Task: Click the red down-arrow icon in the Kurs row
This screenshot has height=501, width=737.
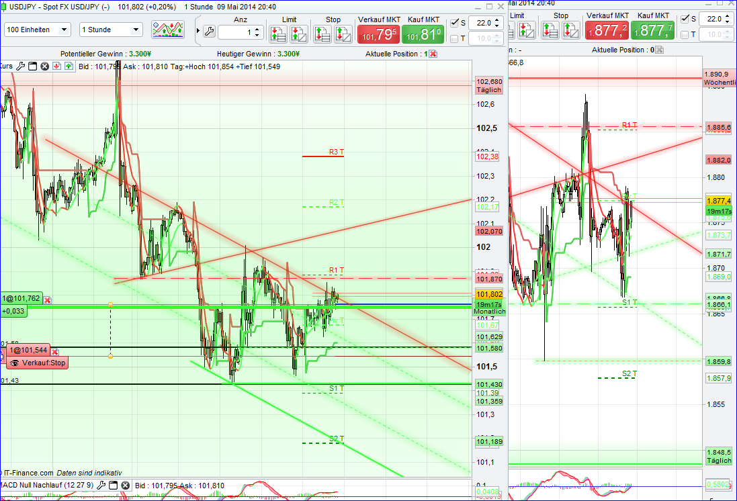Action: coord(56,66)
